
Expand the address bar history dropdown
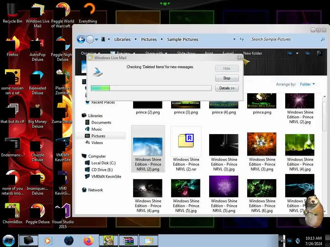coord(234,39)
